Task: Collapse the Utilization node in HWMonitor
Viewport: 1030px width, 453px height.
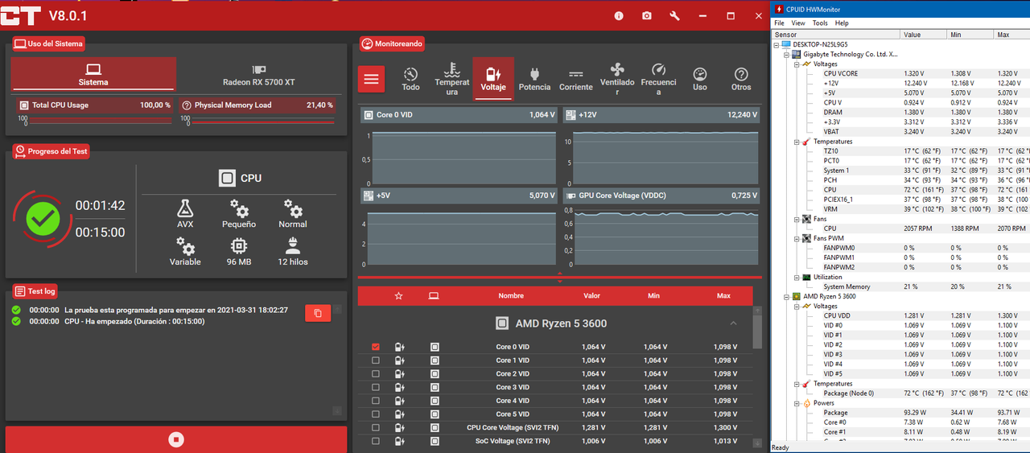Action: coord(797,277)
